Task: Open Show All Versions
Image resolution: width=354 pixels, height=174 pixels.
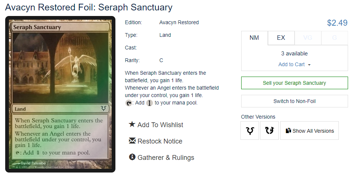Action: tap(309, 130)
